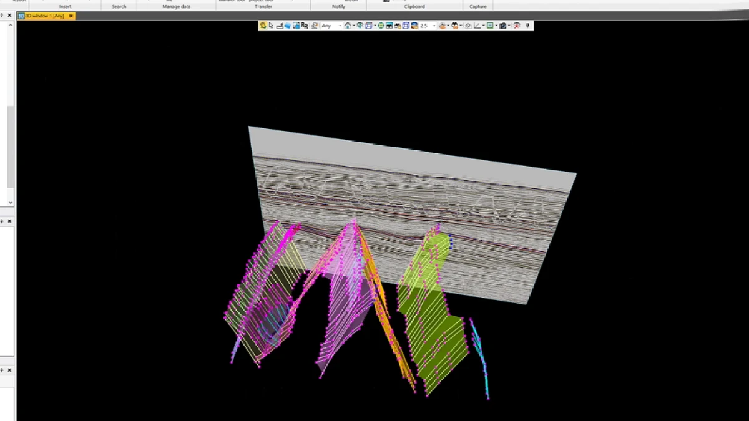749x421 pixels.
Task: Click the Transfer ribbon group label
Action: [x=263, y=6]
